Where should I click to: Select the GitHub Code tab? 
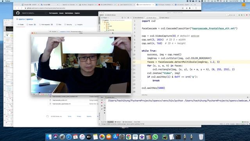tap(21, 25)
